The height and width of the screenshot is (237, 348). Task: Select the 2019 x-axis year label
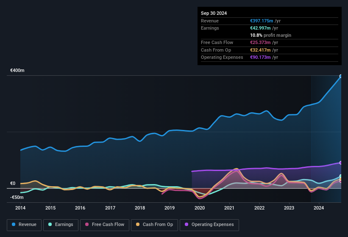pyautogui.click(x=170, y=208)
